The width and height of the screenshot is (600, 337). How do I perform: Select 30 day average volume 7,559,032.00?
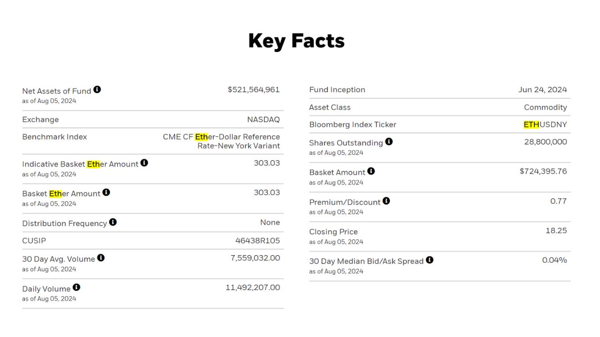point(255,258)
